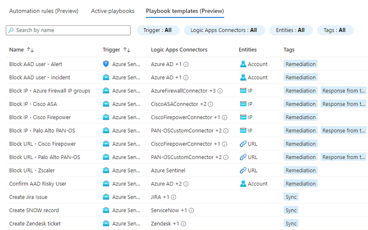
Task: Open the Logic Apps Connectors filter
Action: pos(224,30)
